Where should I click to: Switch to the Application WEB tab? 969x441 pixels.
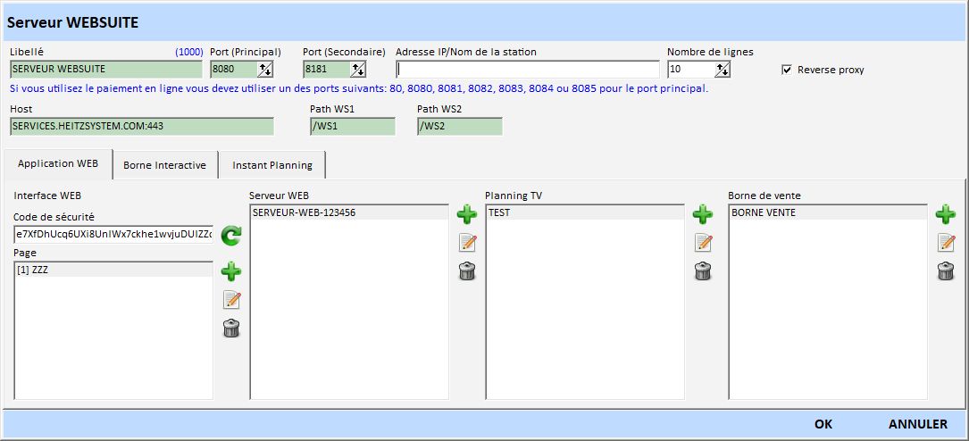click(x=58, y=163)
